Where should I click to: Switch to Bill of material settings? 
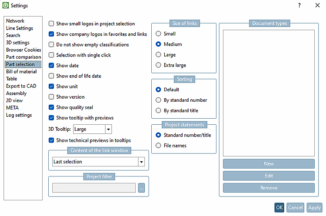pyautogui.click(x=21, y=72)
